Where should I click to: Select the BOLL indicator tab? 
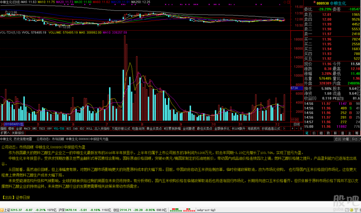[89, 129]
